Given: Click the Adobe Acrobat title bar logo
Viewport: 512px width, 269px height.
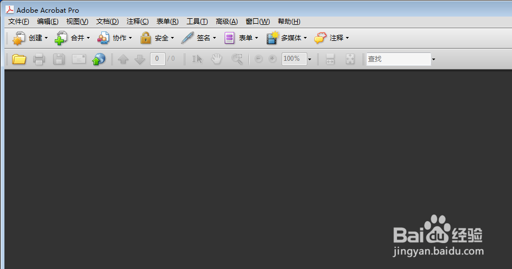Looking at the screenshot, I should (9, 10).
